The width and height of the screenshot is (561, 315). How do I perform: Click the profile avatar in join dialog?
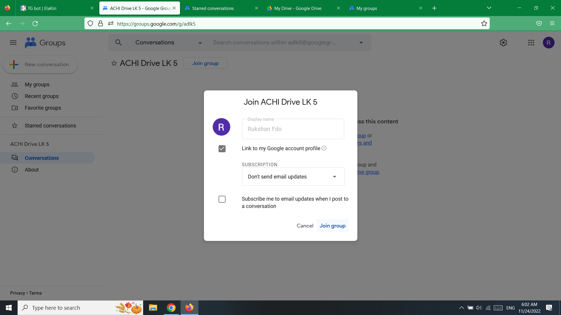point(221,127)
